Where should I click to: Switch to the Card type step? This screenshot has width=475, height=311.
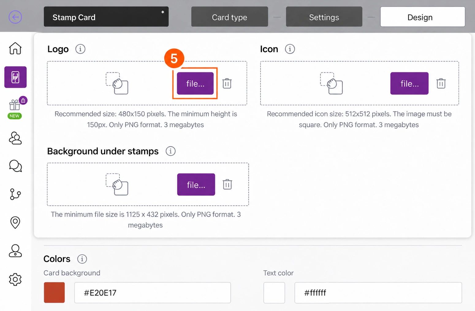[230, 17]
